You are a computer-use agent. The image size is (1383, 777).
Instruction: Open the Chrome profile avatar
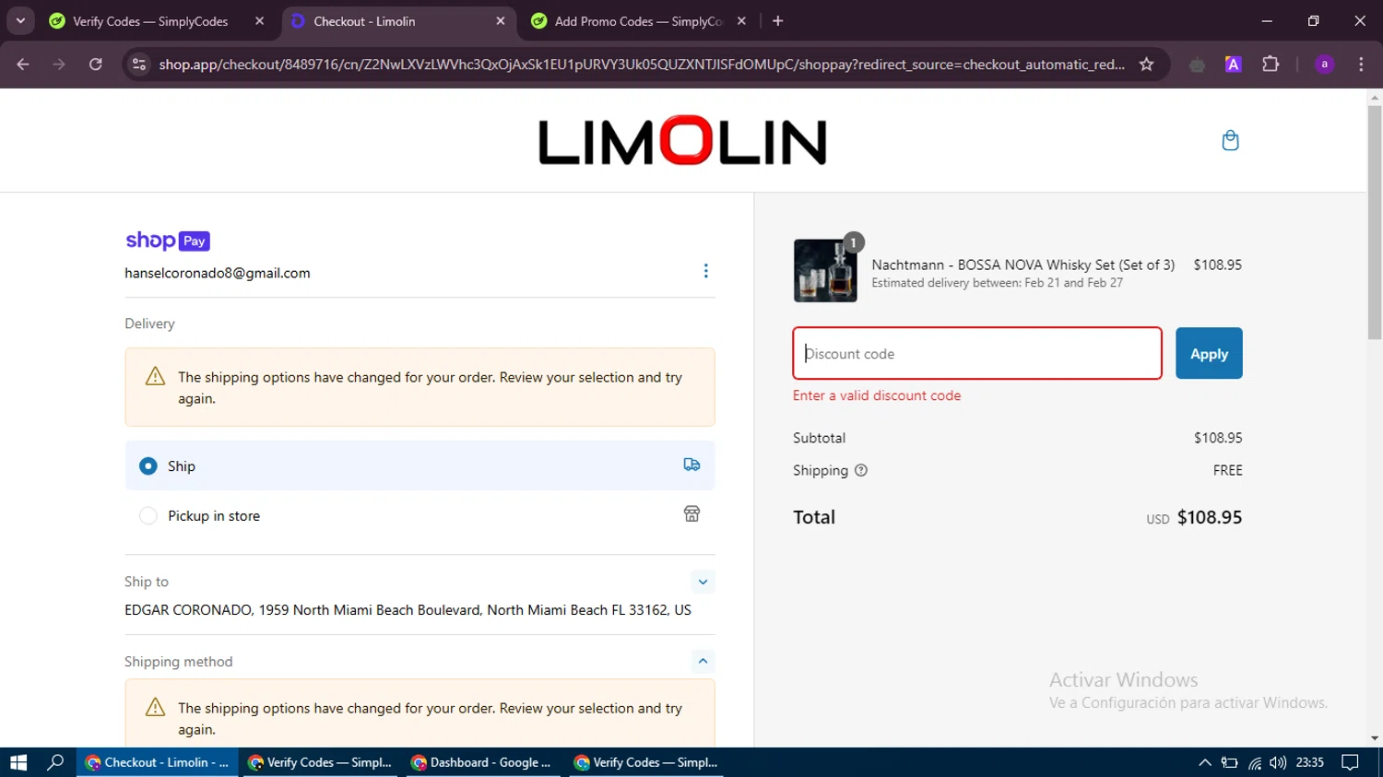point(1324,65)
